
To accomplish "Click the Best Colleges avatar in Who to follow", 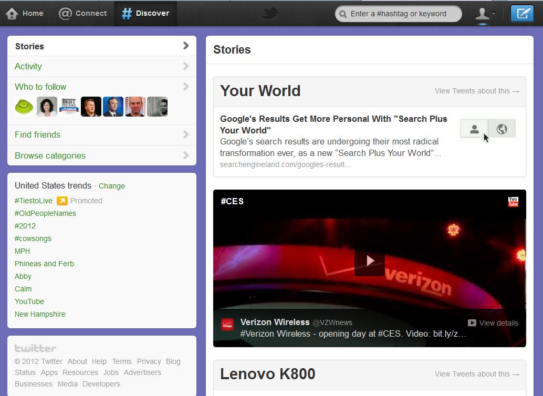I will [x=68, y=107].
